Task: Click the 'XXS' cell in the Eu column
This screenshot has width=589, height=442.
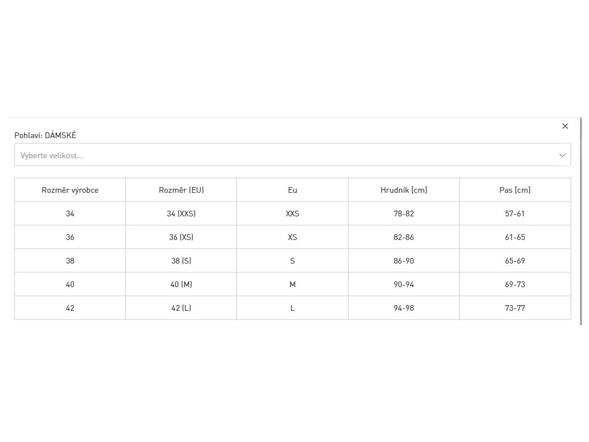Action: pyautogui.click(x=292, y=214)
